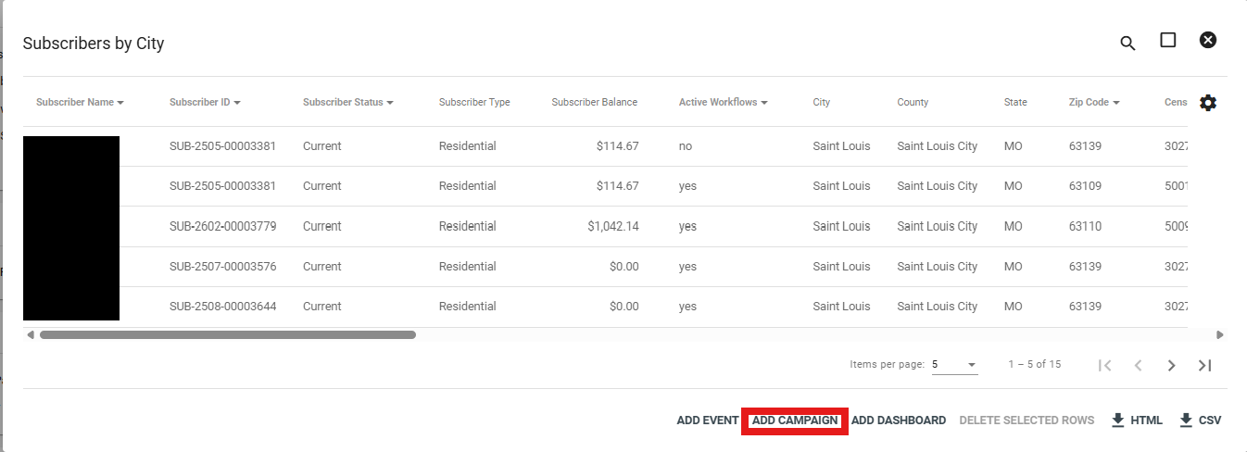Select the SUB-2602-00003779 subscriber row
This screenshot has height=452, width=1247.
tap(605, 226)
